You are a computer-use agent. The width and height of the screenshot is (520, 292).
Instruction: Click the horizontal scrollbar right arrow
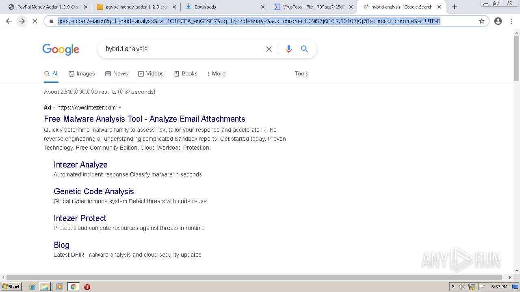(x=511, y=277)
